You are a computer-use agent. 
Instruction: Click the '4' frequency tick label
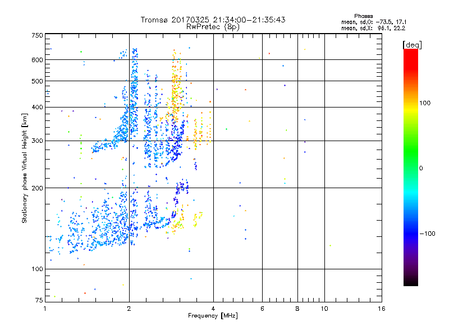point(213,309)
